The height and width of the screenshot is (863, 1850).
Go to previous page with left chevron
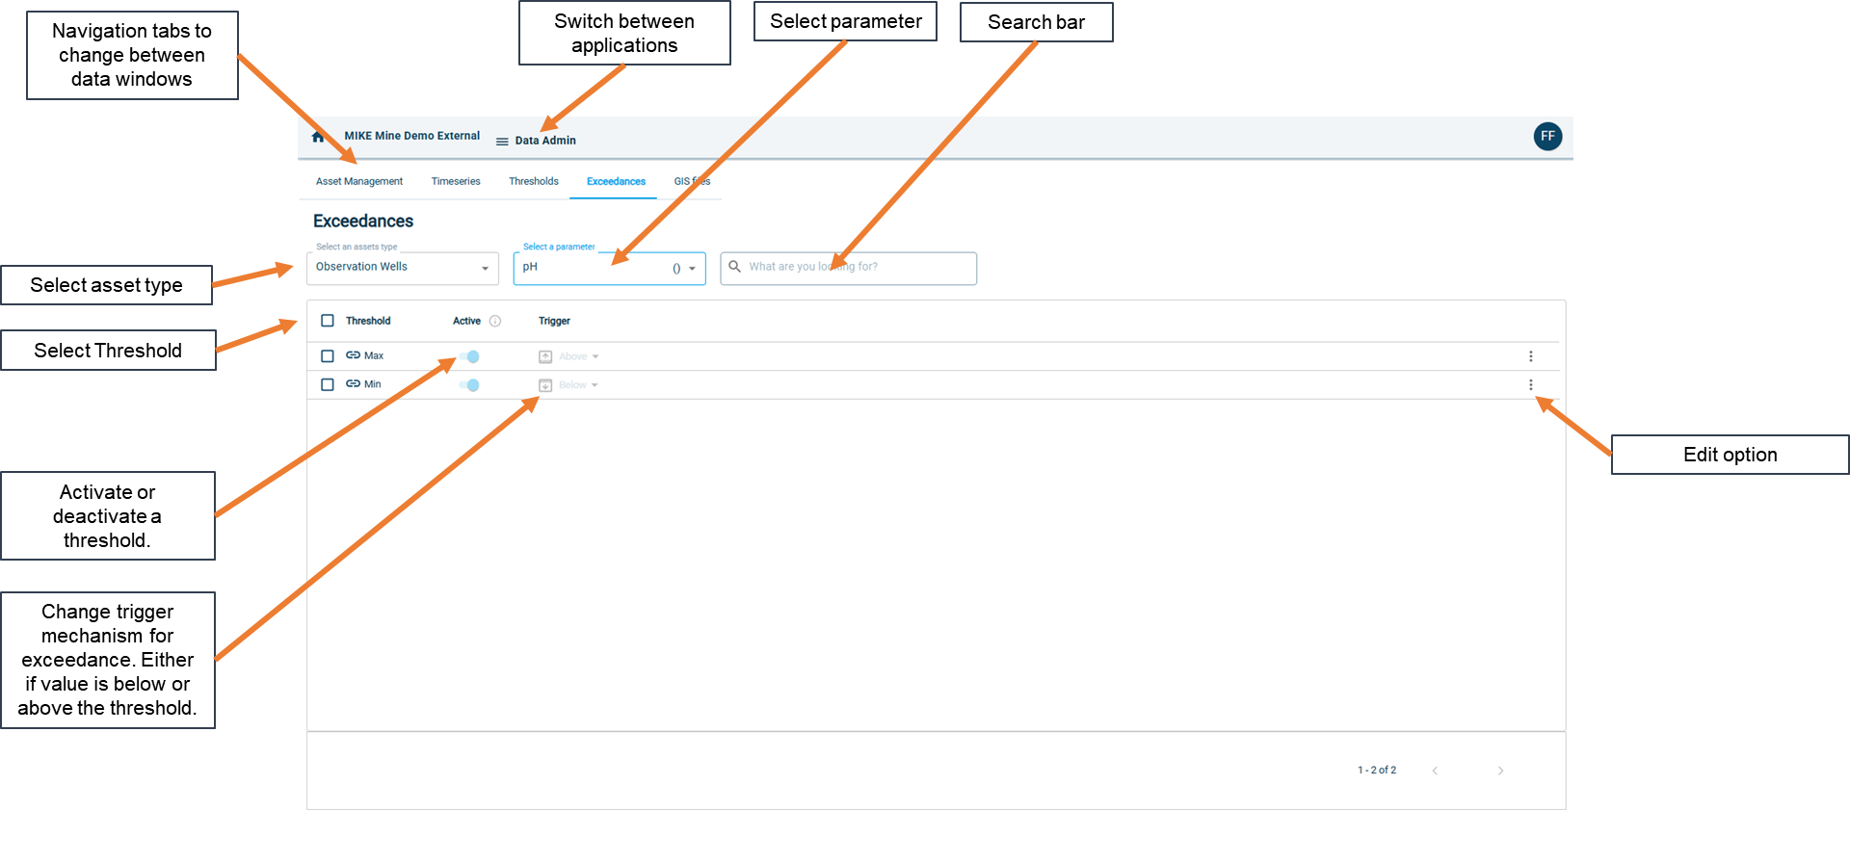(x=1435, y=771)
